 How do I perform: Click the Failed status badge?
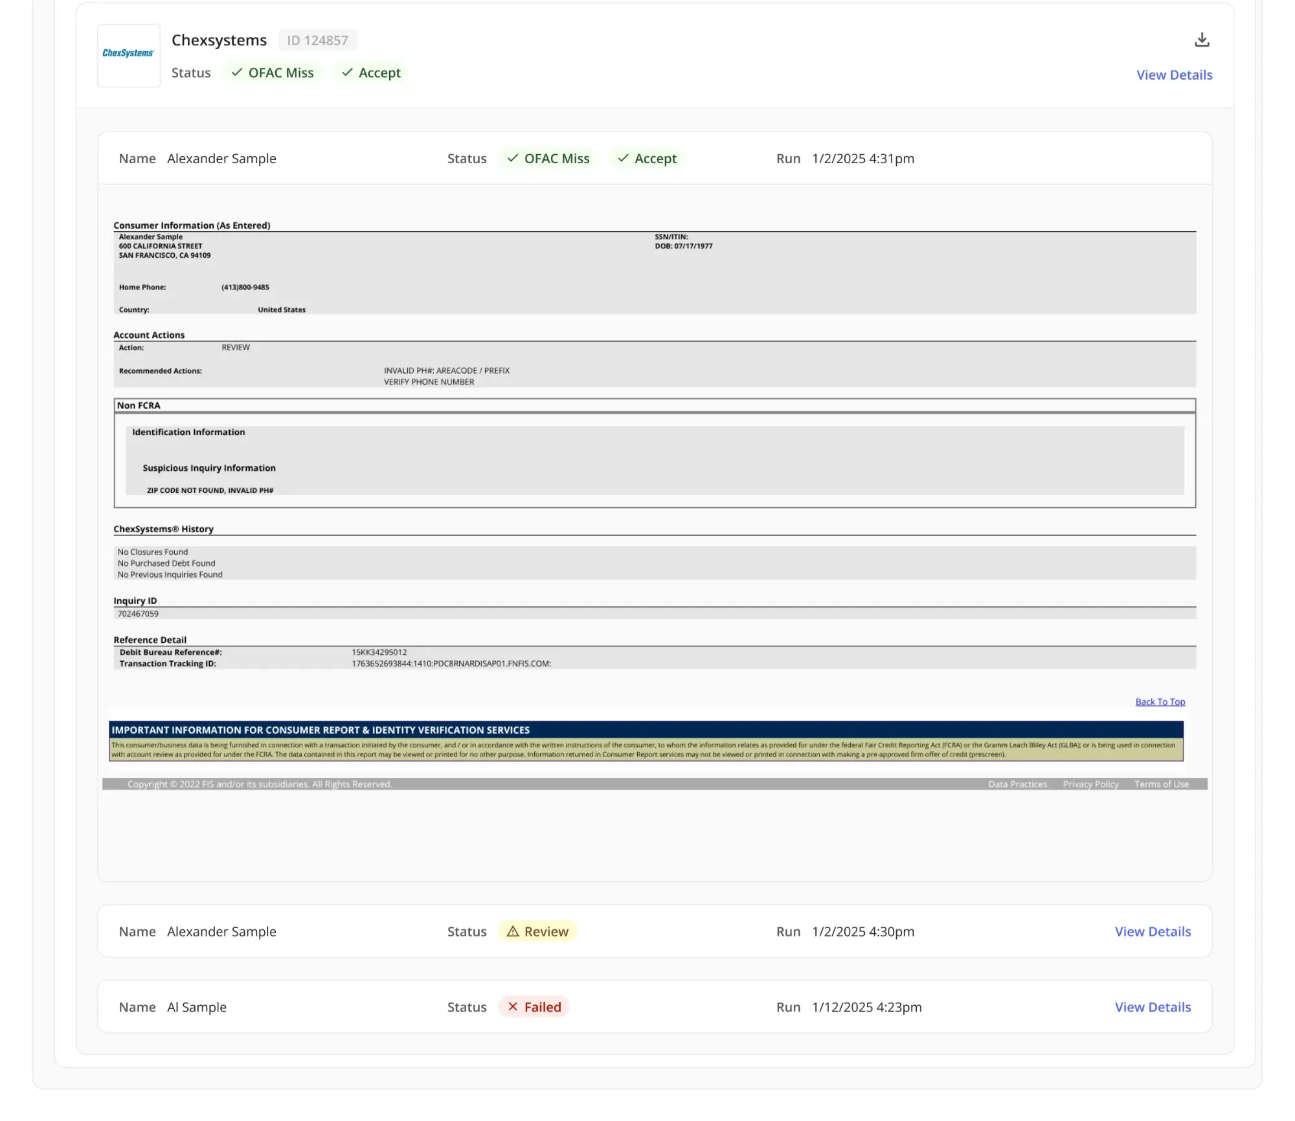[x=534, y=1007]
